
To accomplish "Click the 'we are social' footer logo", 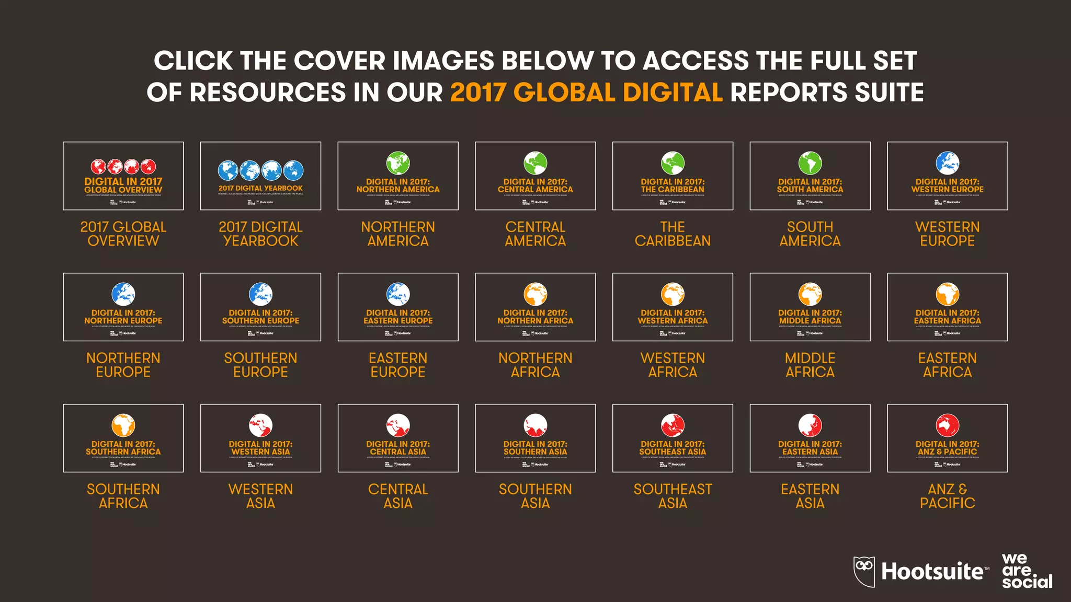I will [x=1027, y=571].
